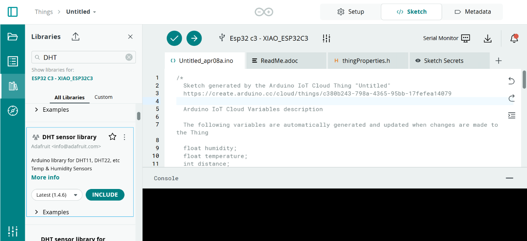The image size is (527, 241).
Task: Switch to the Metadata tab
Action: click(472, 12)
